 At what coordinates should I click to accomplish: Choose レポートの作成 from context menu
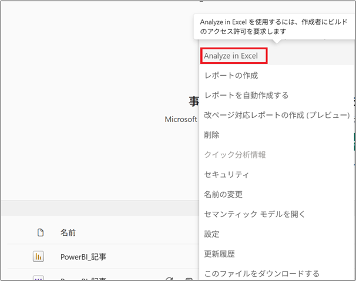tap(231, 76)
